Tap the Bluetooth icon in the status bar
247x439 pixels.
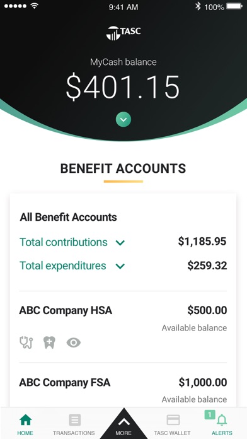[x=198, y=6]
